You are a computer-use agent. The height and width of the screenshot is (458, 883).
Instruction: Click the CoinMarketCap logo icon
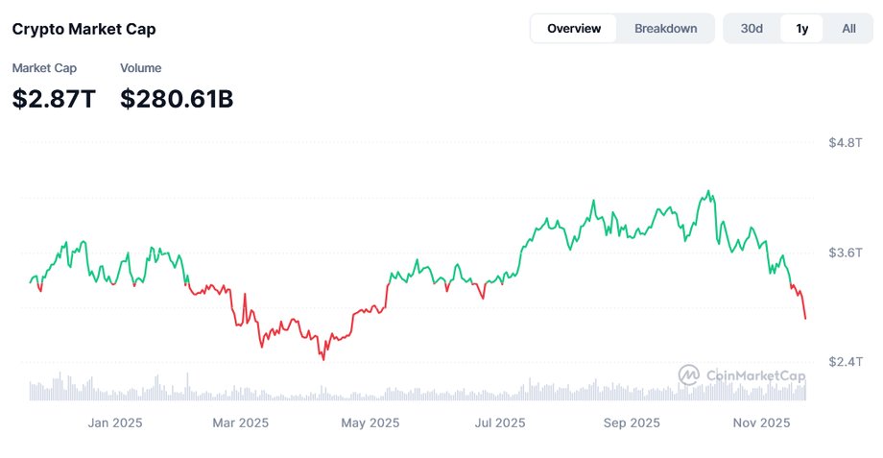(x=689, y=375)
